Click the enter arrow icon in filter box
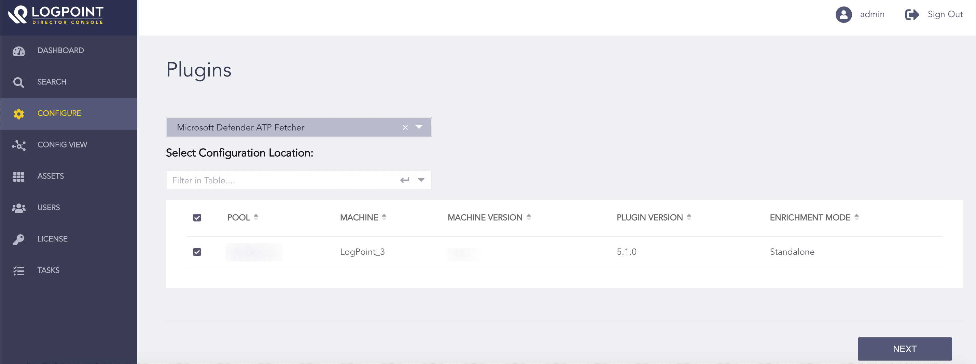 tap(404, 180)
